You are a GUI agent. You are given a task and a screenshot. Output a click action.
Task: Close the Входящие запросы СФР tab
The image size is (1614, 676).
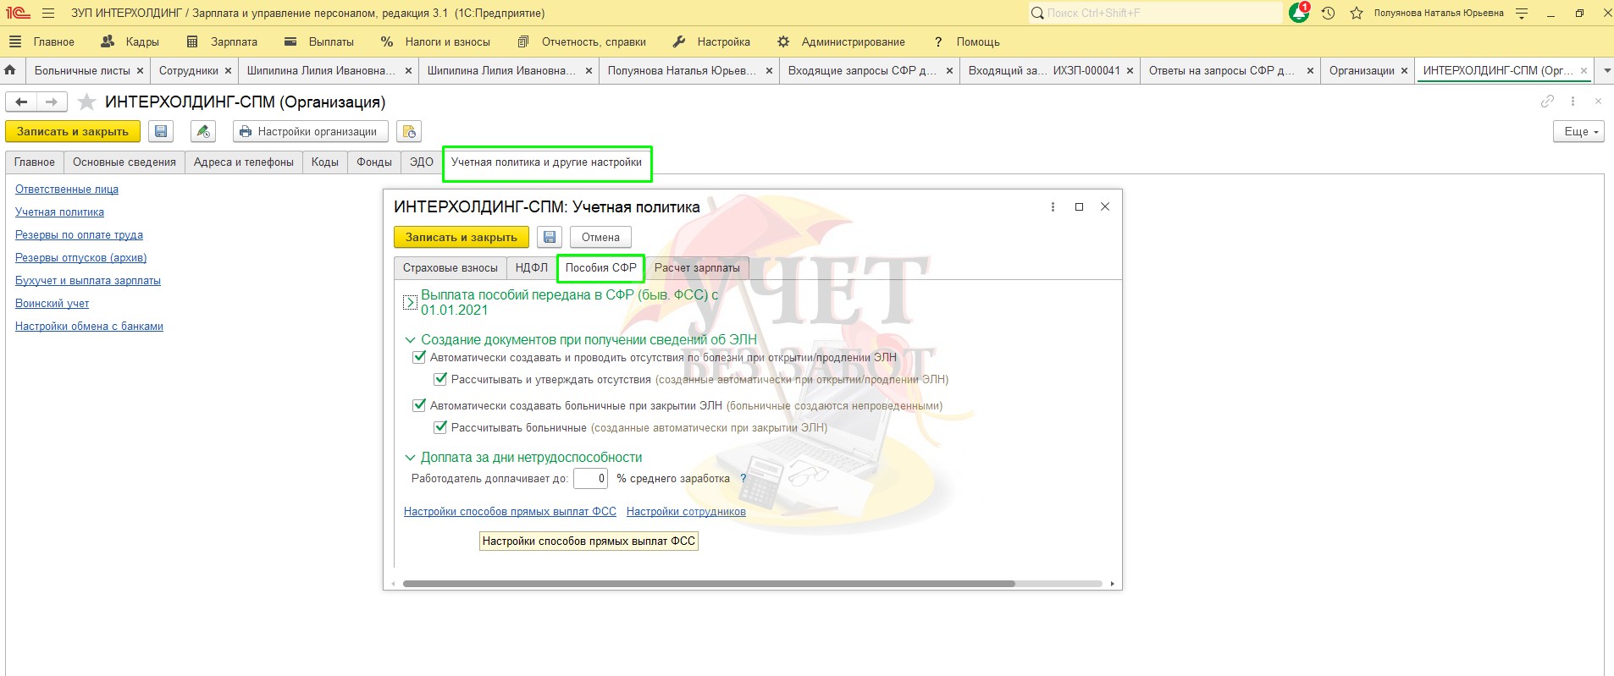949,71
